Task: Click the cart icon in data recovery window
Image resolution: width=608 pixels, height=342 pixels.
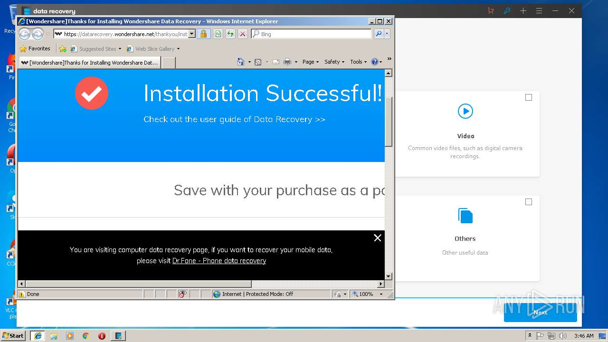Action: point(491,11)
